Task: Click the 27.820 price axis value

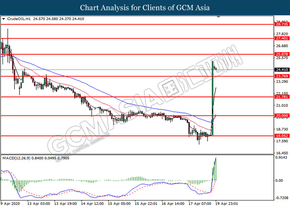Action: pos(282,34)
